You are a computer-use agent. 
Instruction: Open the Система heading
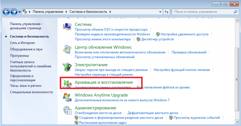click(x=83, y=24)
